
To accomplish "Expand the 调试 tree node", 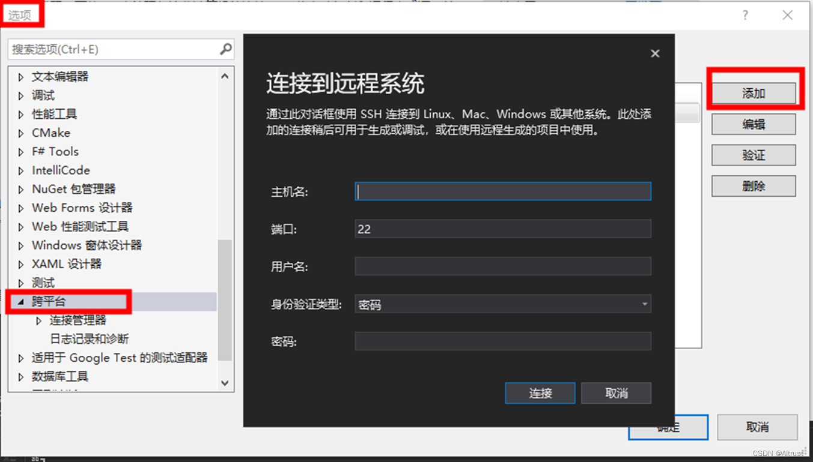I will point(21,95).
